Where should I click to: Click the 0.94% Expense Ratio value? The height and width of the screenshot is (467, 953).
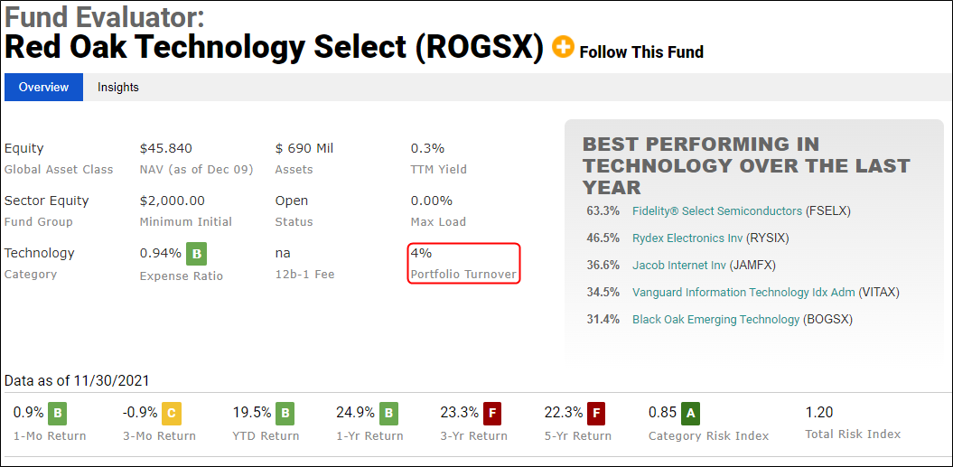pos(161,254)
